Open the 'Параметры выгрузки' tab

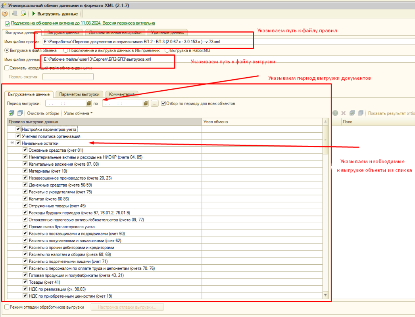click(79, 94)
